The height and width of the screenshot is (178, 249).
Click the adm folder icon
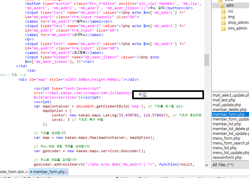(x=221, y=5)
